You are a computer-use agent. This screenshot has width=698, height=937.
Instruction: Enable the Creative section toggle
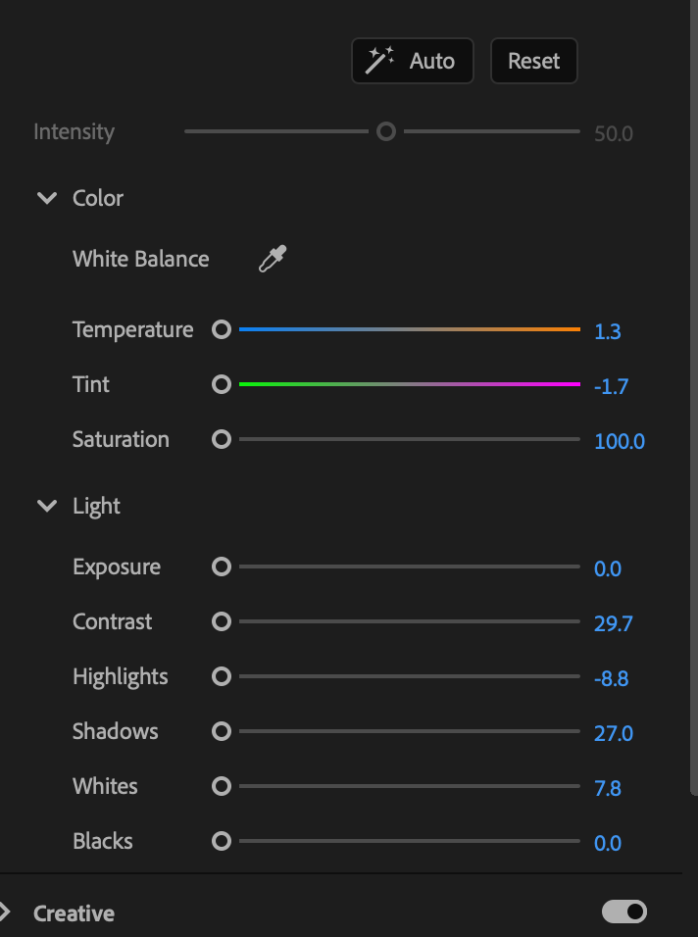pyautogui.click(x=625, y=912)
